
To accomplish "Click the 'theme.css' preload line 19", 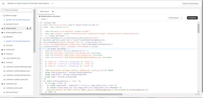I will [69, 62].
